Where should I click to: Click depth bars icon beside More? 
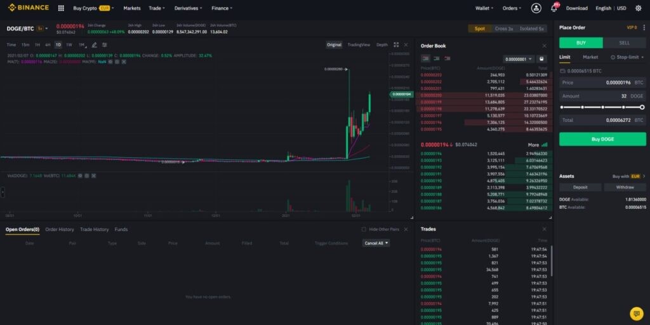(x=544, y=145)
